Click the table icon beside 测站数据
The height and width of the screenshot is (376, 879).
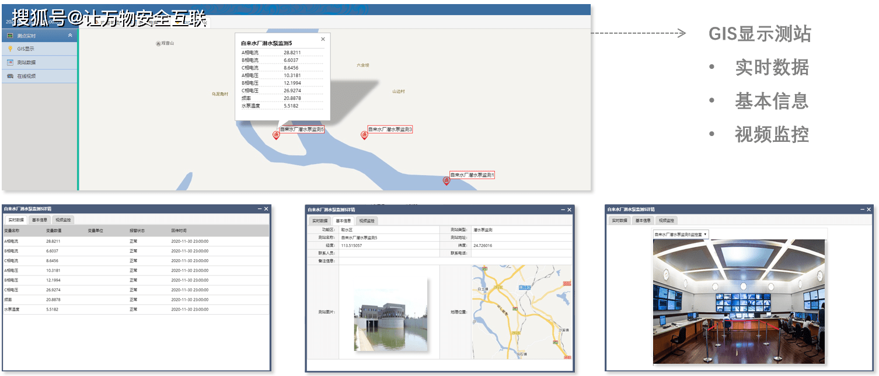[10, 62]
